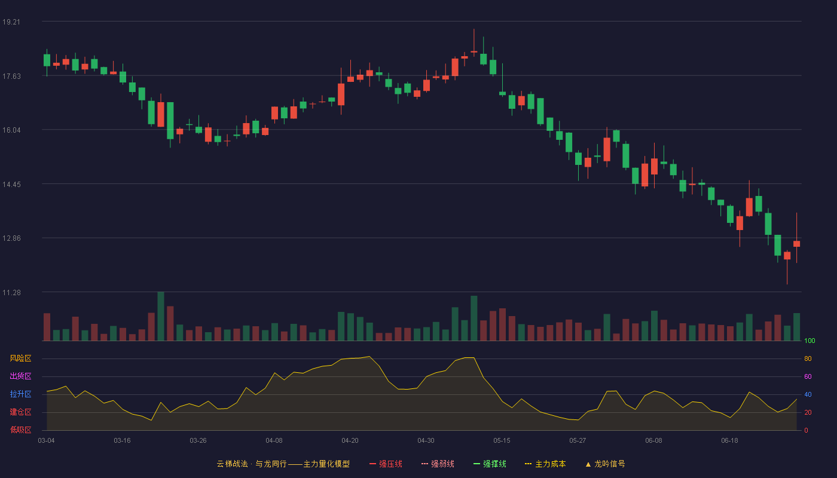The width and height of the screenshot is (837, 478).
Task: Click the 17.63 price axis label
Action: pyautogui.click(x=11, y=76)
